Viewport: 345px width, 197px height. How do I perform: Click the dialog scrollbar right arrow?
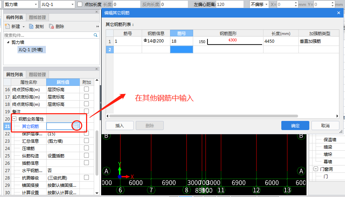tap(337, 116)
